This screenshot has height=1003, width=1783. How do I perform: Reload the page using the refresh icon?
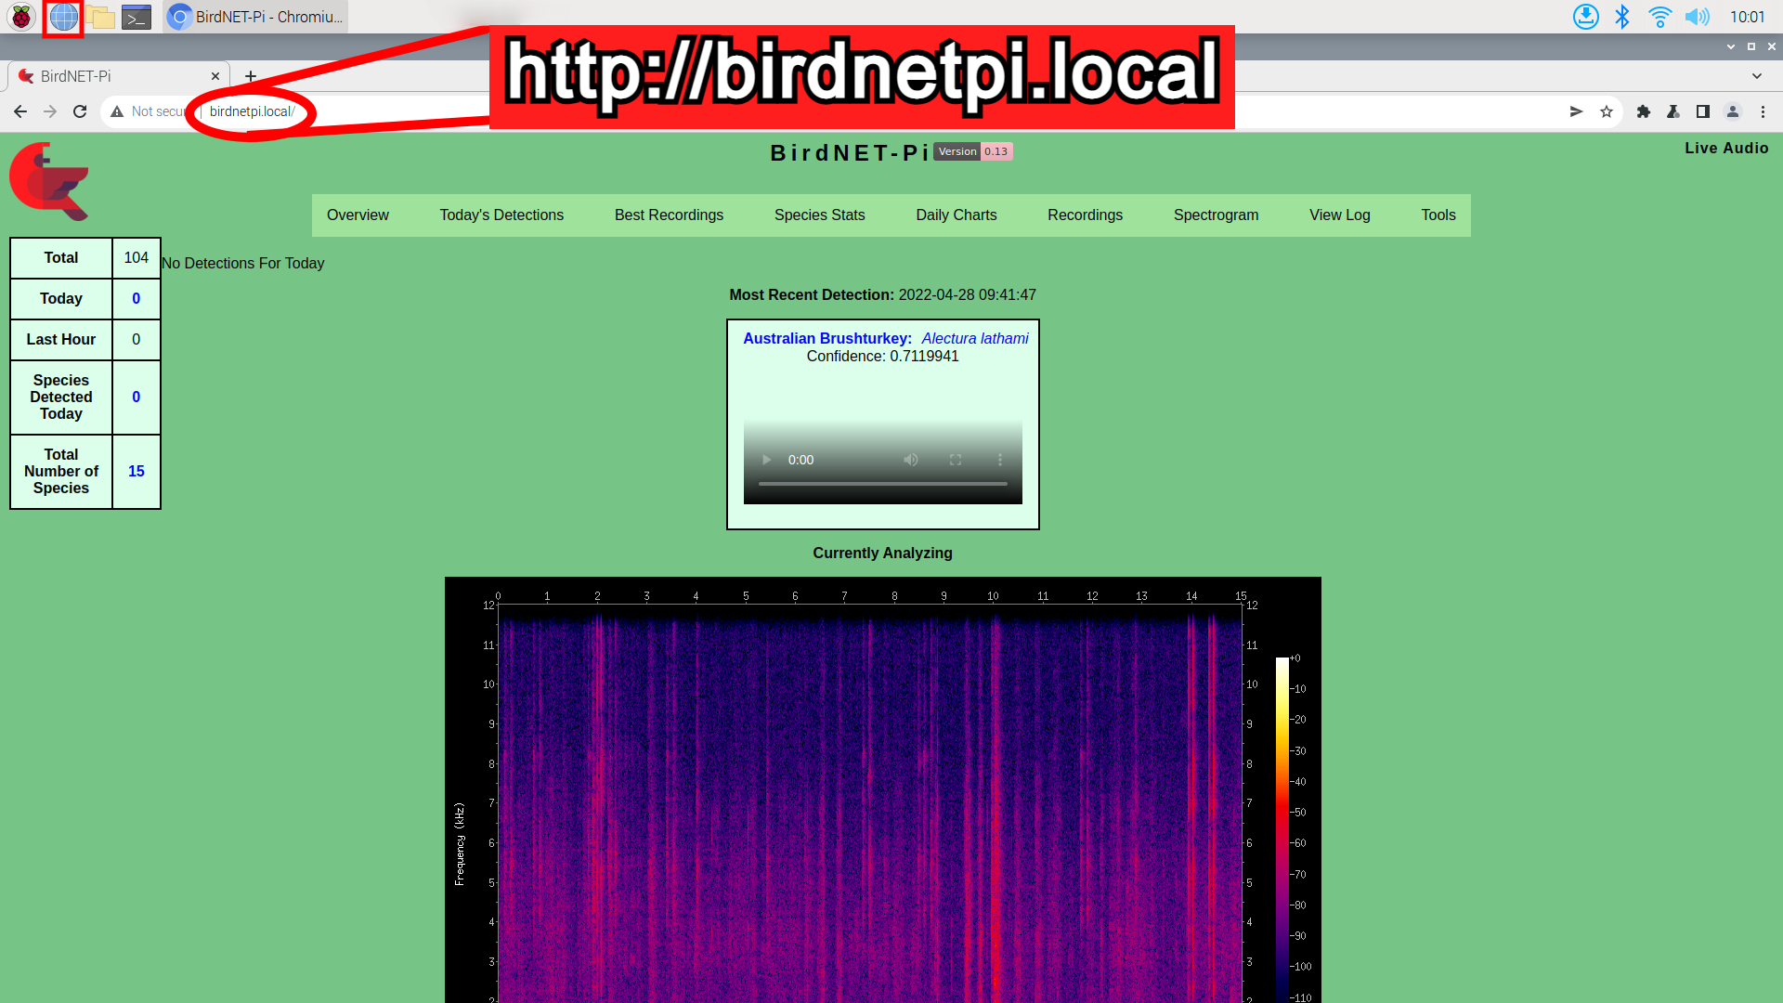[x=80, y=111]
